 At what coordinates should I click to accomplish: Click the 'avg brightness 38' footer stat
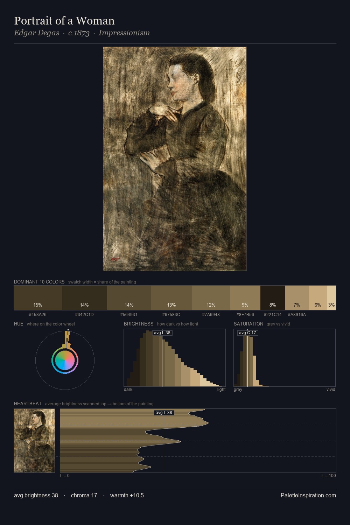(36, 495)
